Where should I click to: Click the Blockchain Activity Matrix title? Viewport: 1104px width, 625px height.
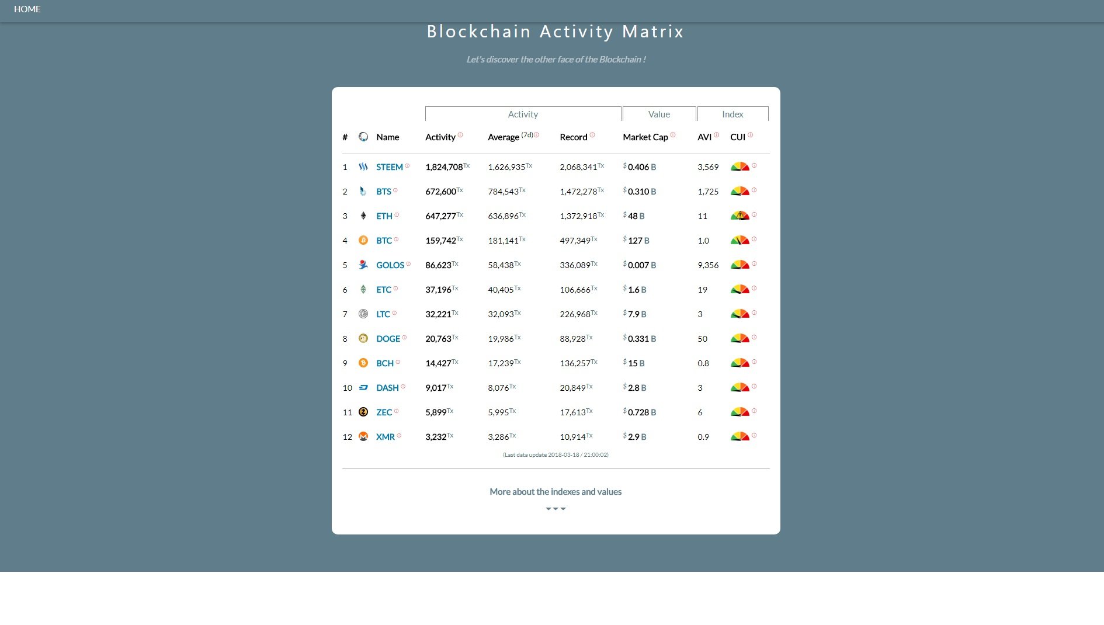coord(556,32)
